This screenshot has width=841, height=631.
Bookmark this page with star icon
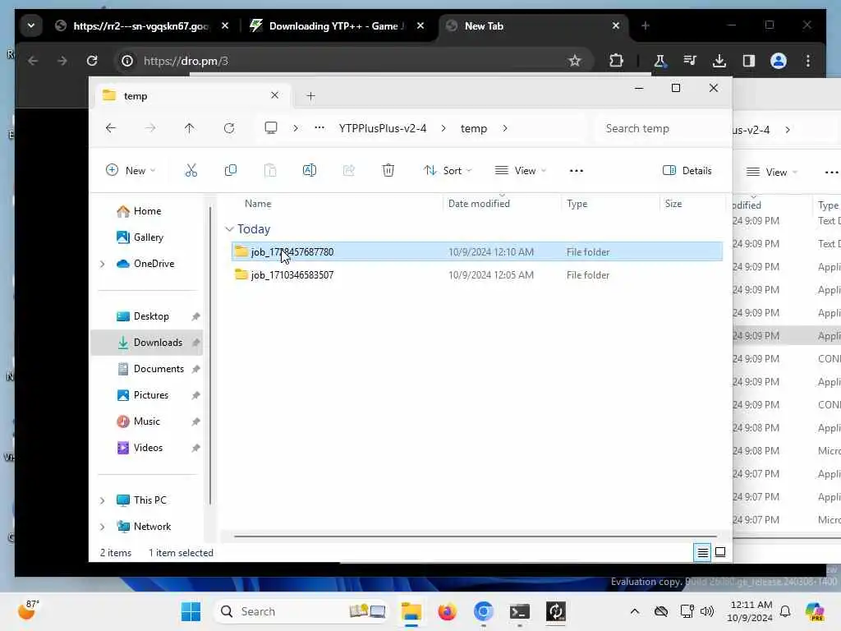click(x=575, y=61)
